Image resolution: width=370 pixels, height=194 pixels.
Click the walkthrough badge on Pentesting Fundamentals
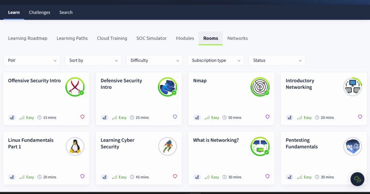coord(289,177)
